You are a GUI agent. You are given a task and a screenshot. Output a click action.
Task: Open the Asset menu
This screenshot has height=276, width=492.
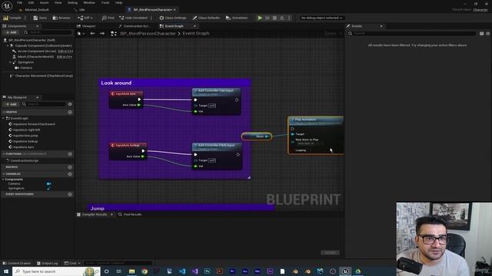[x=44, y=2]
